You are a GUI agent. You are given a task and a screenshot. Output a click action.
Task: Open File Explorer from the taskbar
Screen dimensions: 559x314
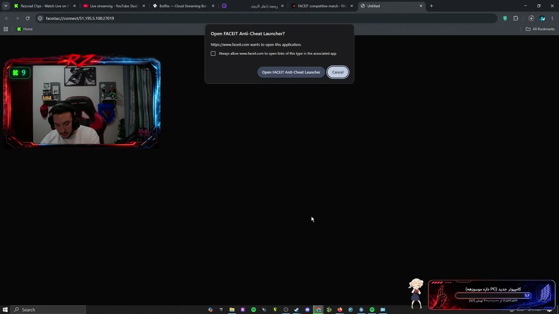pyautogui.click(x=232, y=310)
